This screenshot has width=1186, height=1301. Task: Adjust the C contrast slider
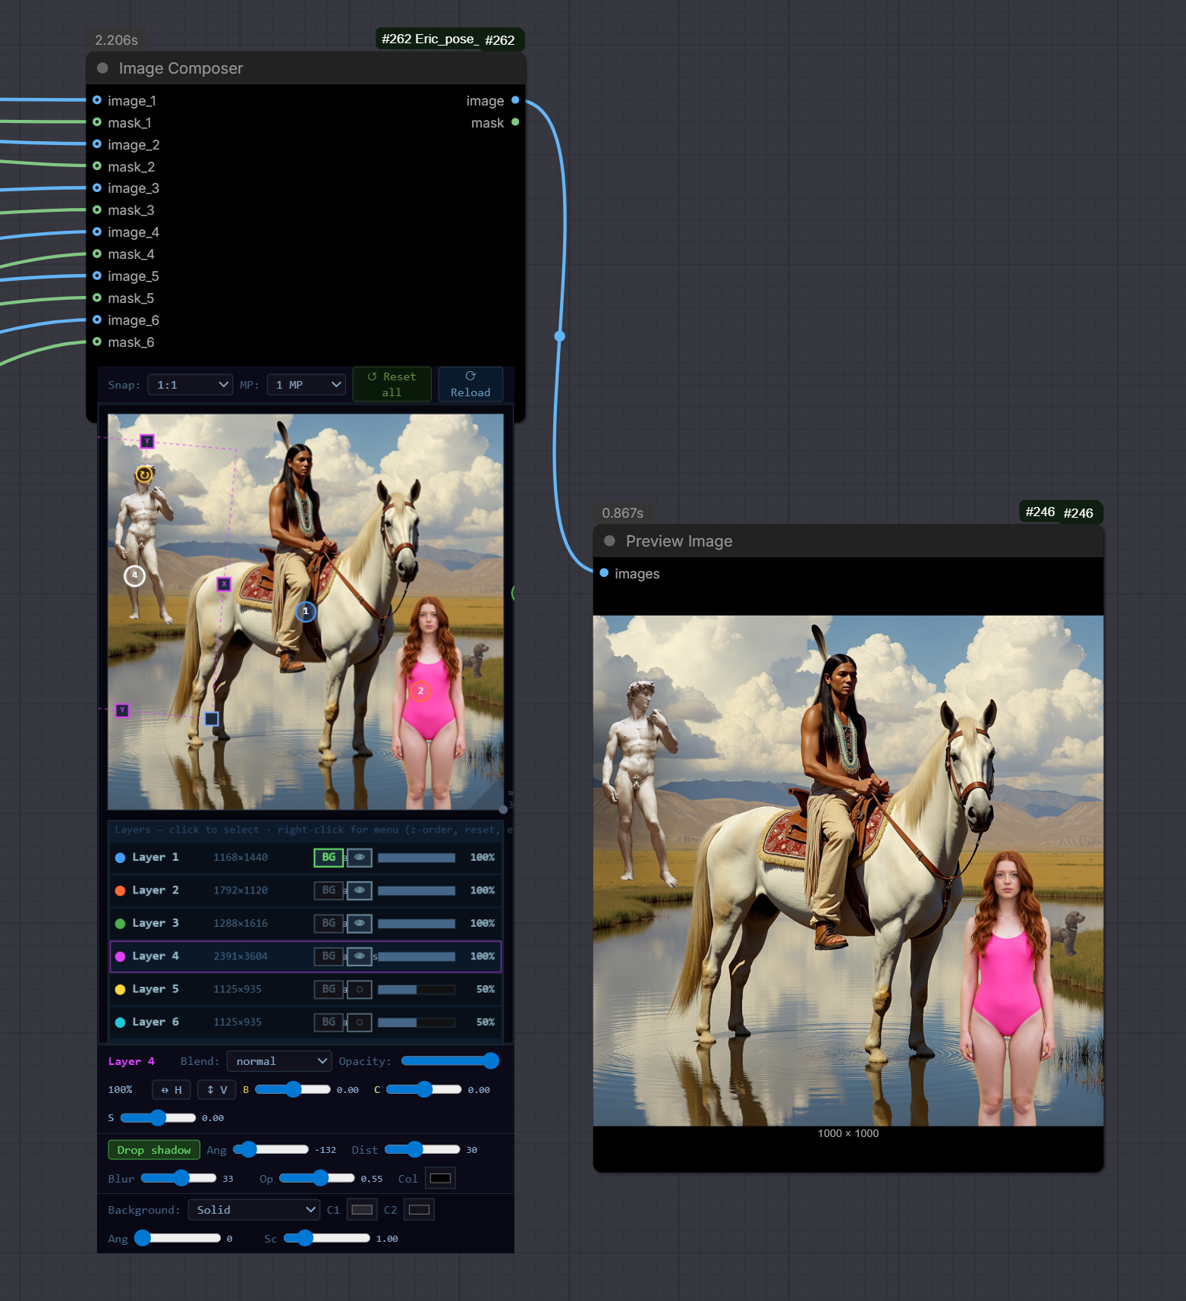click(x=424, y=1089)
